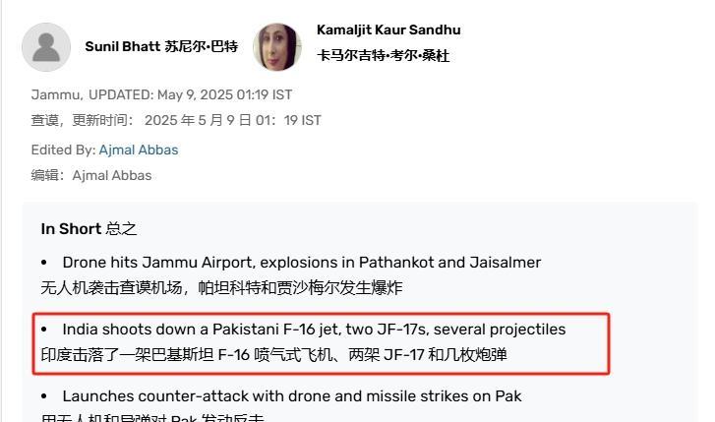The image size is (715, 422).
Task: Click the In Short heading
Action: pos(71,229)
